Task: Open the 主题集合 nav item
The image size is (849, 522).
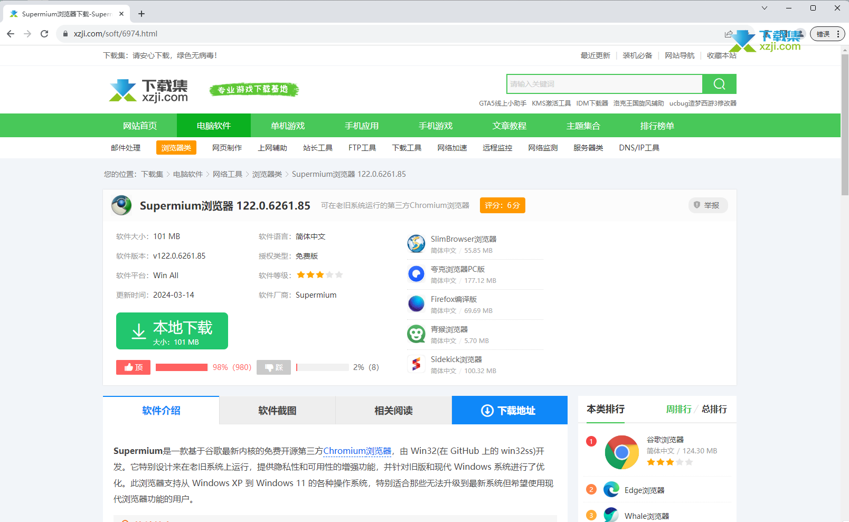Action: 583,126
